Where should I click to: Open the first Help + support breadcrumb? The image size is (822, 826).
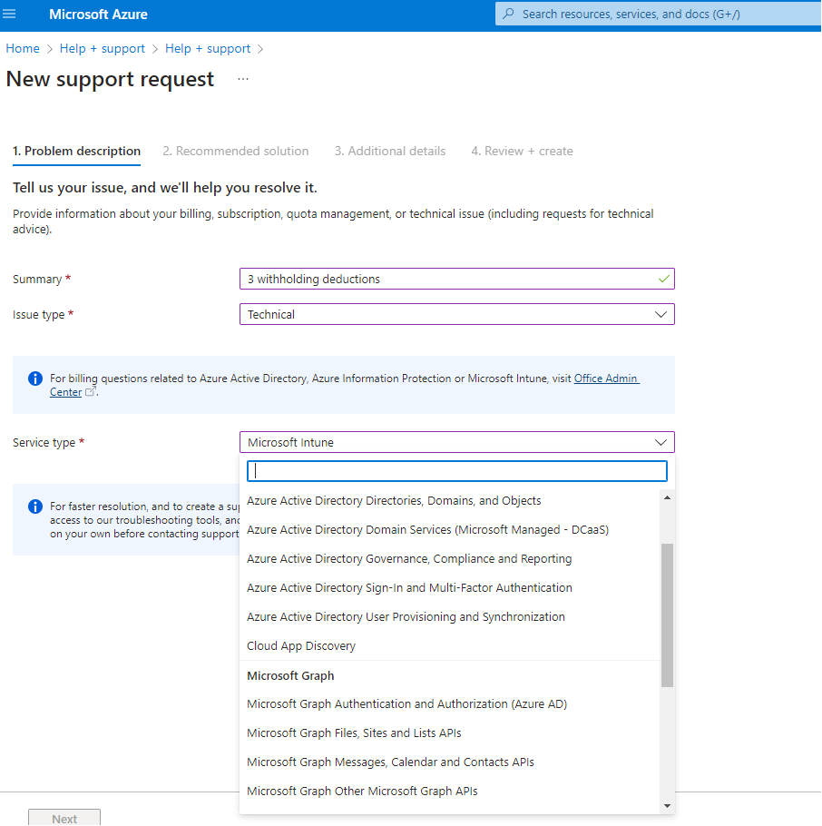click(x=103, y=48)
